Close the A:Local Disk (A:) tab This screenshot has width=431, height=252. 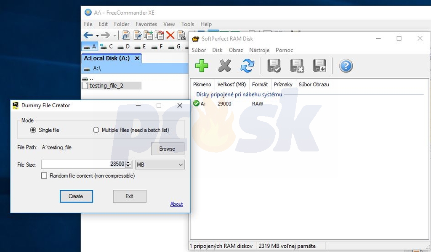pyautogui.click(x=137, y=58)
